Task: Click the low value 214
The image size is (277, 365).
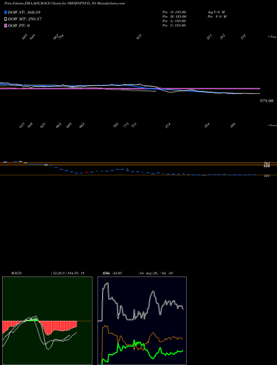Action: pos(168,126)
